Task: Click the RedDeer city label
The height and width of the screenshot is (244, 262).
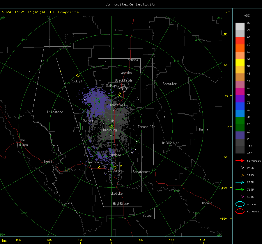Action: 123,88
